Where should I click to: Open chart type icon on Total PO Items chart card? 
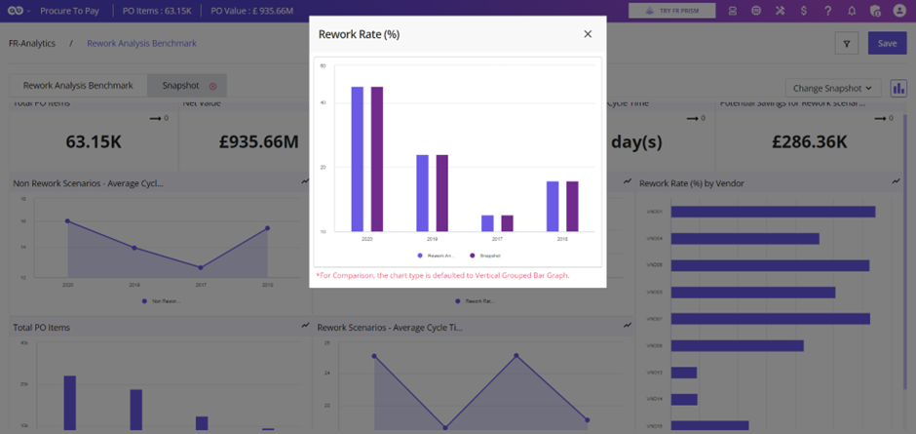pos(305,325)
